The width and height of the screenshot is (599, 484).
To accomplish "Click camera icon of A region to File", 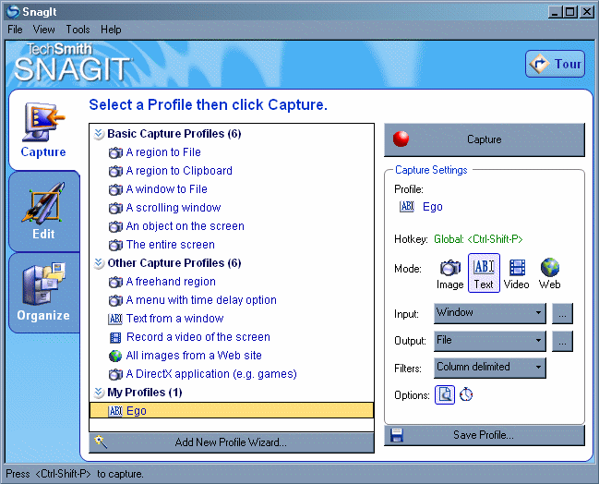I will tap(115, 153).
